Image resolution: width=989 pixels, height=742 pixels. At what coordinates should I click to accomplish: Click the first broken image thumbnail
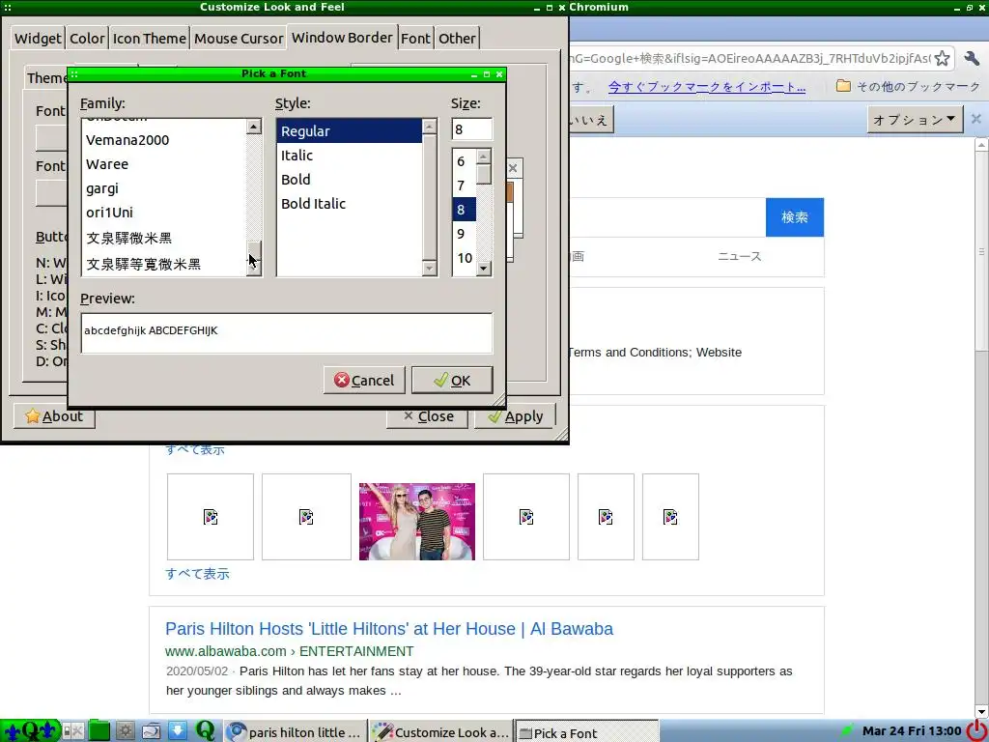point(210,517)
